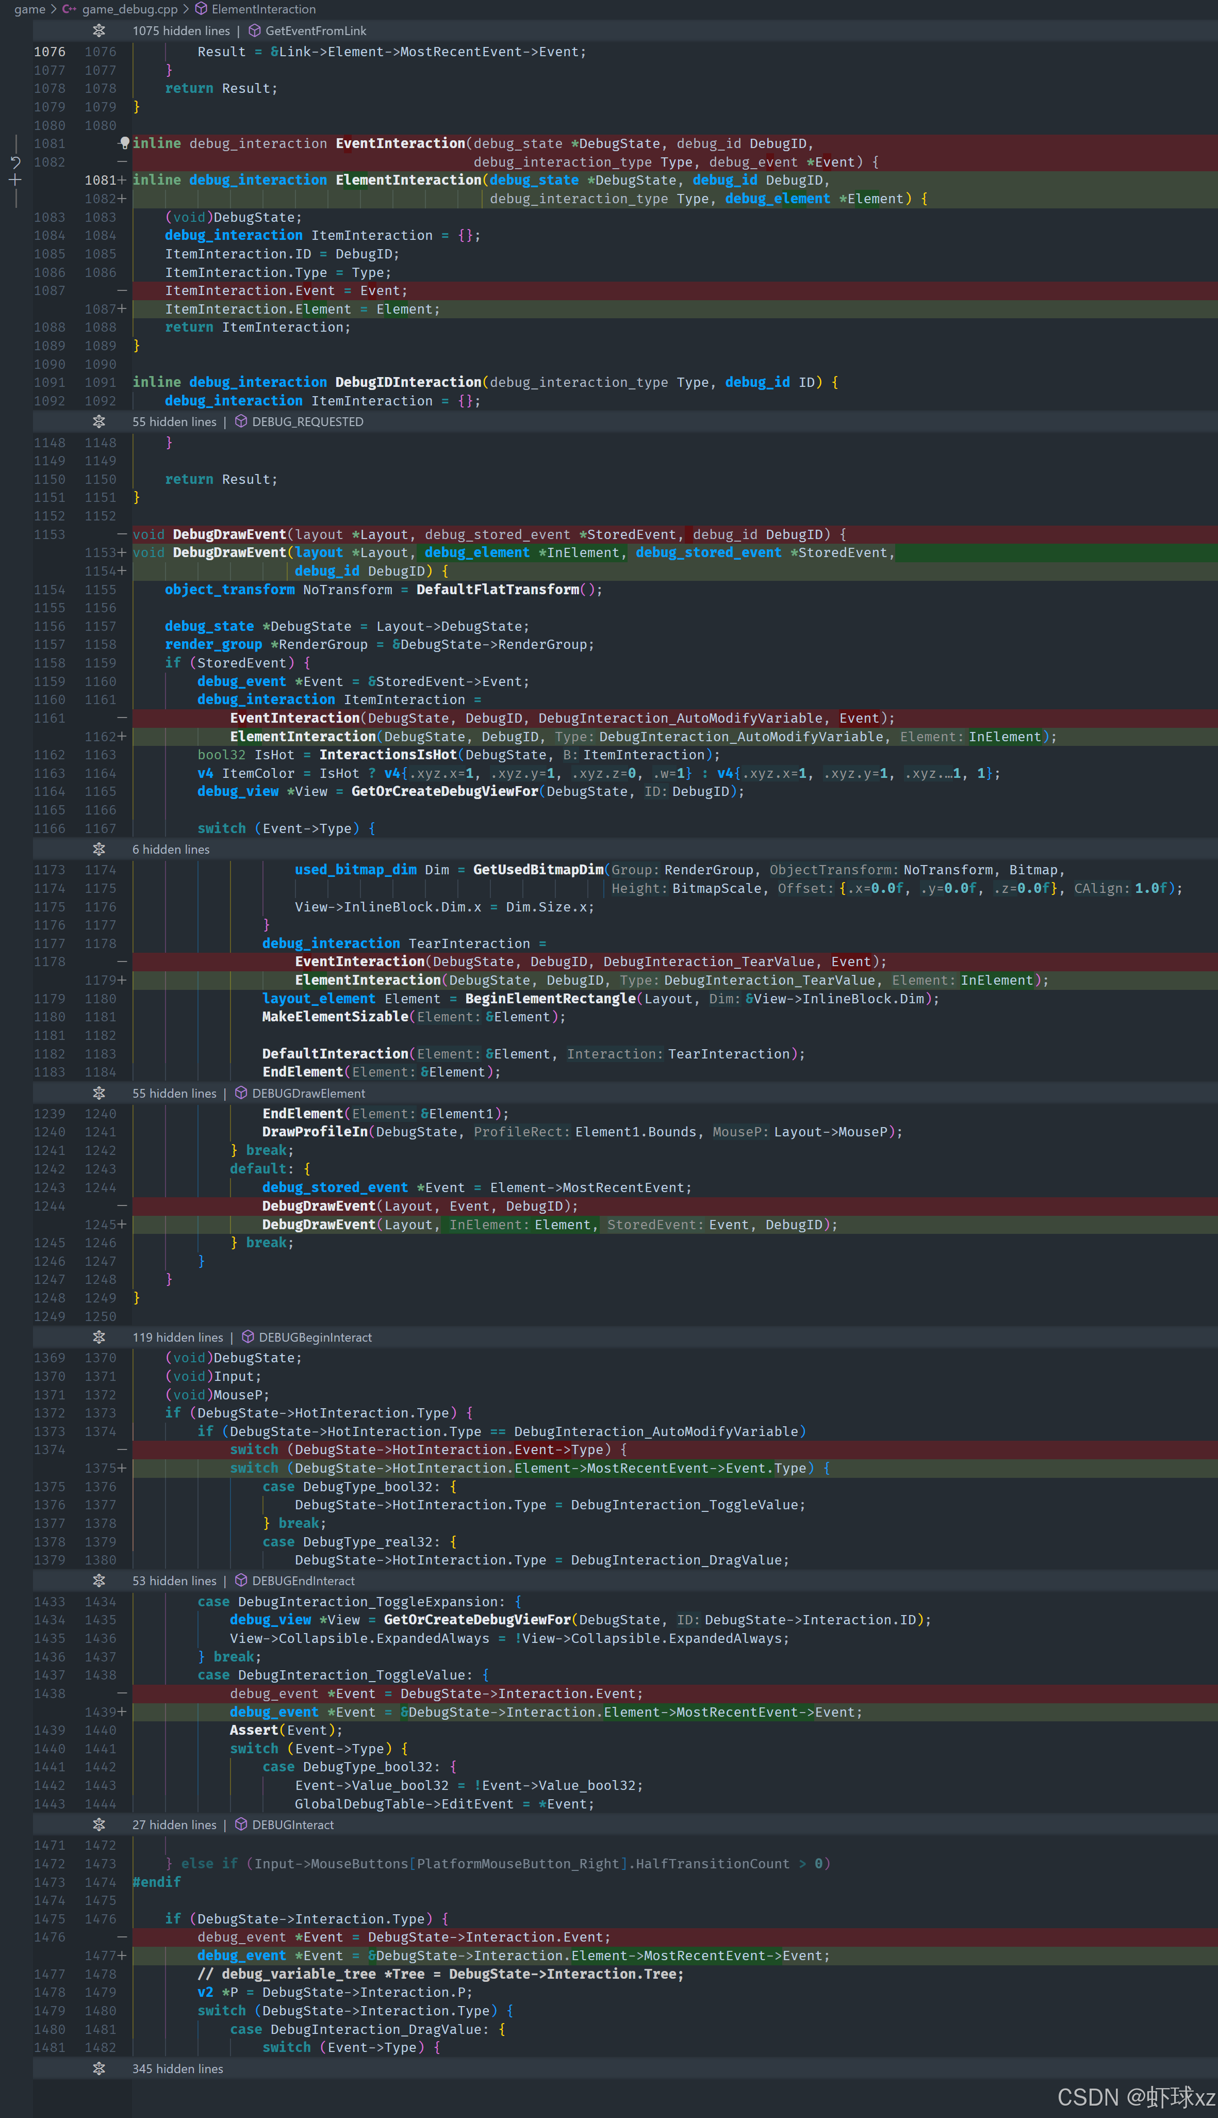Jump to DEBUGEndInteract symbol link
This screenshot has height=2118, width=1218.
pos(303,1581)
